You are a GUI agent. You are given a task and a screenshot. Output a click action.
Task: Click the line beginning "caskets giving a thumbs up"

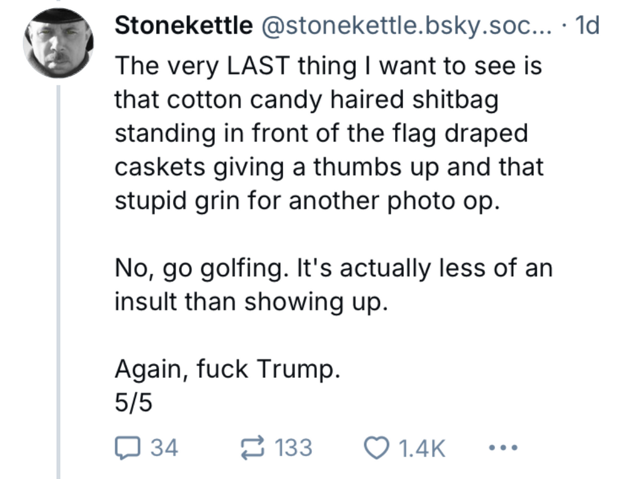(x=329, y=167)
